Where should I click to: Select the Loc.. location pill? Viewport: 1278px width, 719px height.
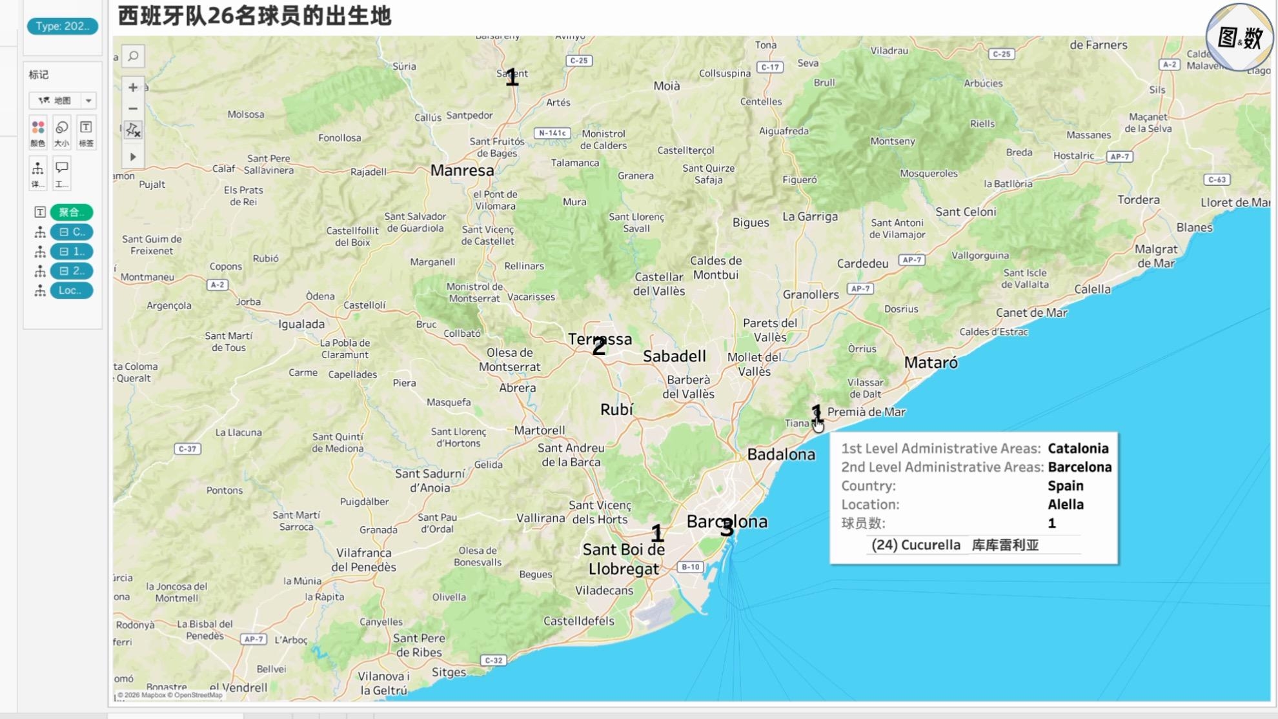(72, 290)
